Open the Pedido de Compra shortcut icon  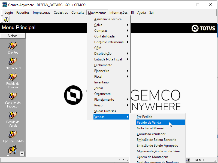tap(13, 77)
